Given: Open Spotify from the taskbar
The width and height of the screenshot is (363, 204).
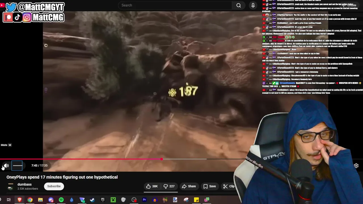Looking at the screenshot, I should 61,200.
